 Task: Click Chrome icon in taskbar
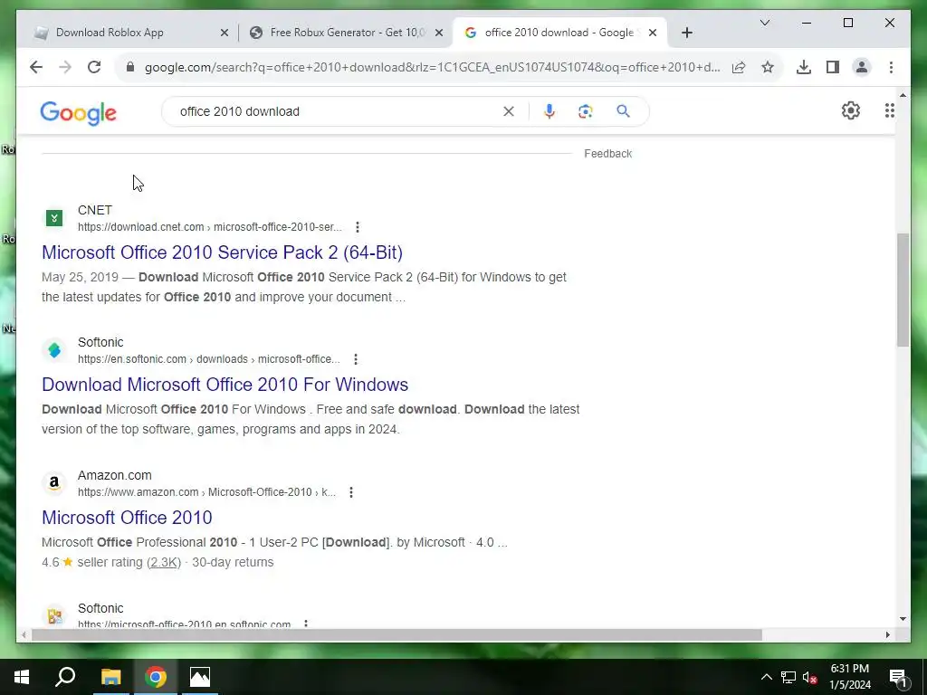[x=156, y=677]
